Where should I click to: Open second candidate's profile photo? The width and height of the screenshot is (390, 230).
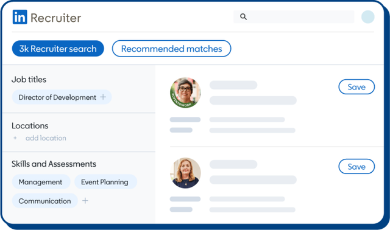(x=185, y=173)
